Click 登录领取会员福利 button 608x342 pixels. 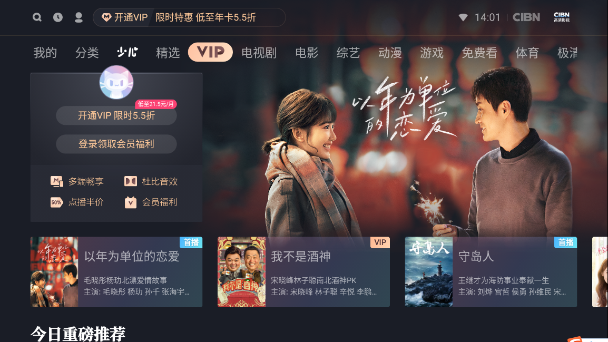click(x=116, y=144)
